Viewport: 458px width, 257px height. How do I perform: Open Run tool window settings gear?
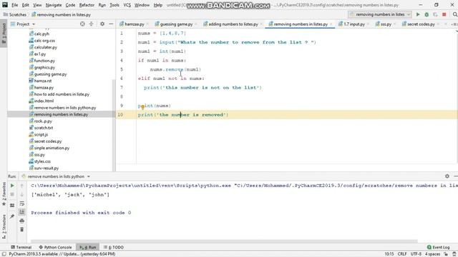click(x=447, y=176)
